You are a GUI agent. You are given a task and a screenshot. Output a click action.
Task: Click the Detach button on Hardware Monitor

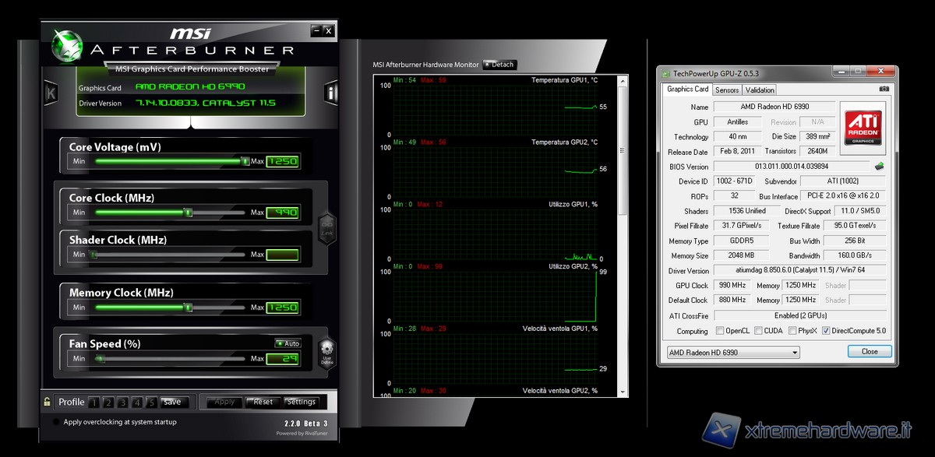click(500, 65)
